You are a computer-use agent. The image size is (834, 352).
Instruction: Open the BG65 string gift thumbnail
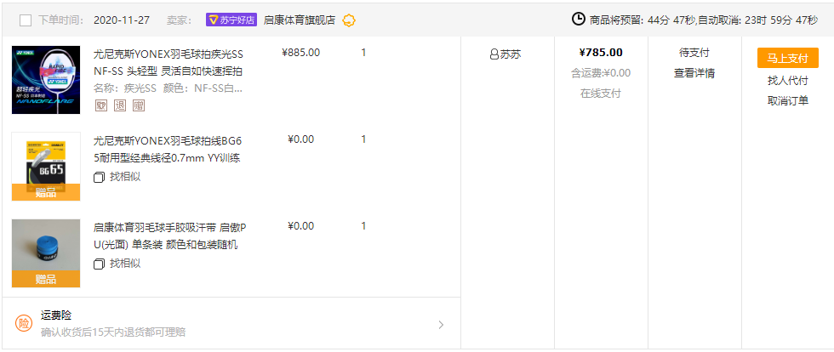pyautogui.click(x=46, y=167)
